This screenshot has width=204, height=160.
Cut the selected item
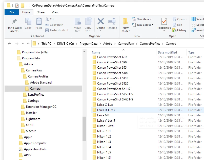50,19
